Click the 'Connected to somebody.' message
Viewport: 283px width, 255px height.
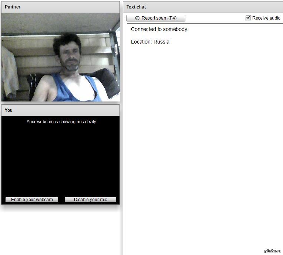(x=159, y=29)
